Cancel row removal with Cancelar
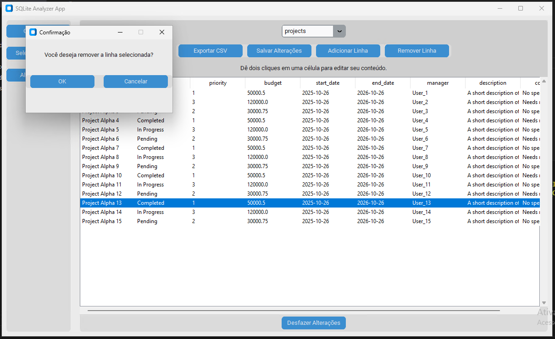 click(135, 81)
